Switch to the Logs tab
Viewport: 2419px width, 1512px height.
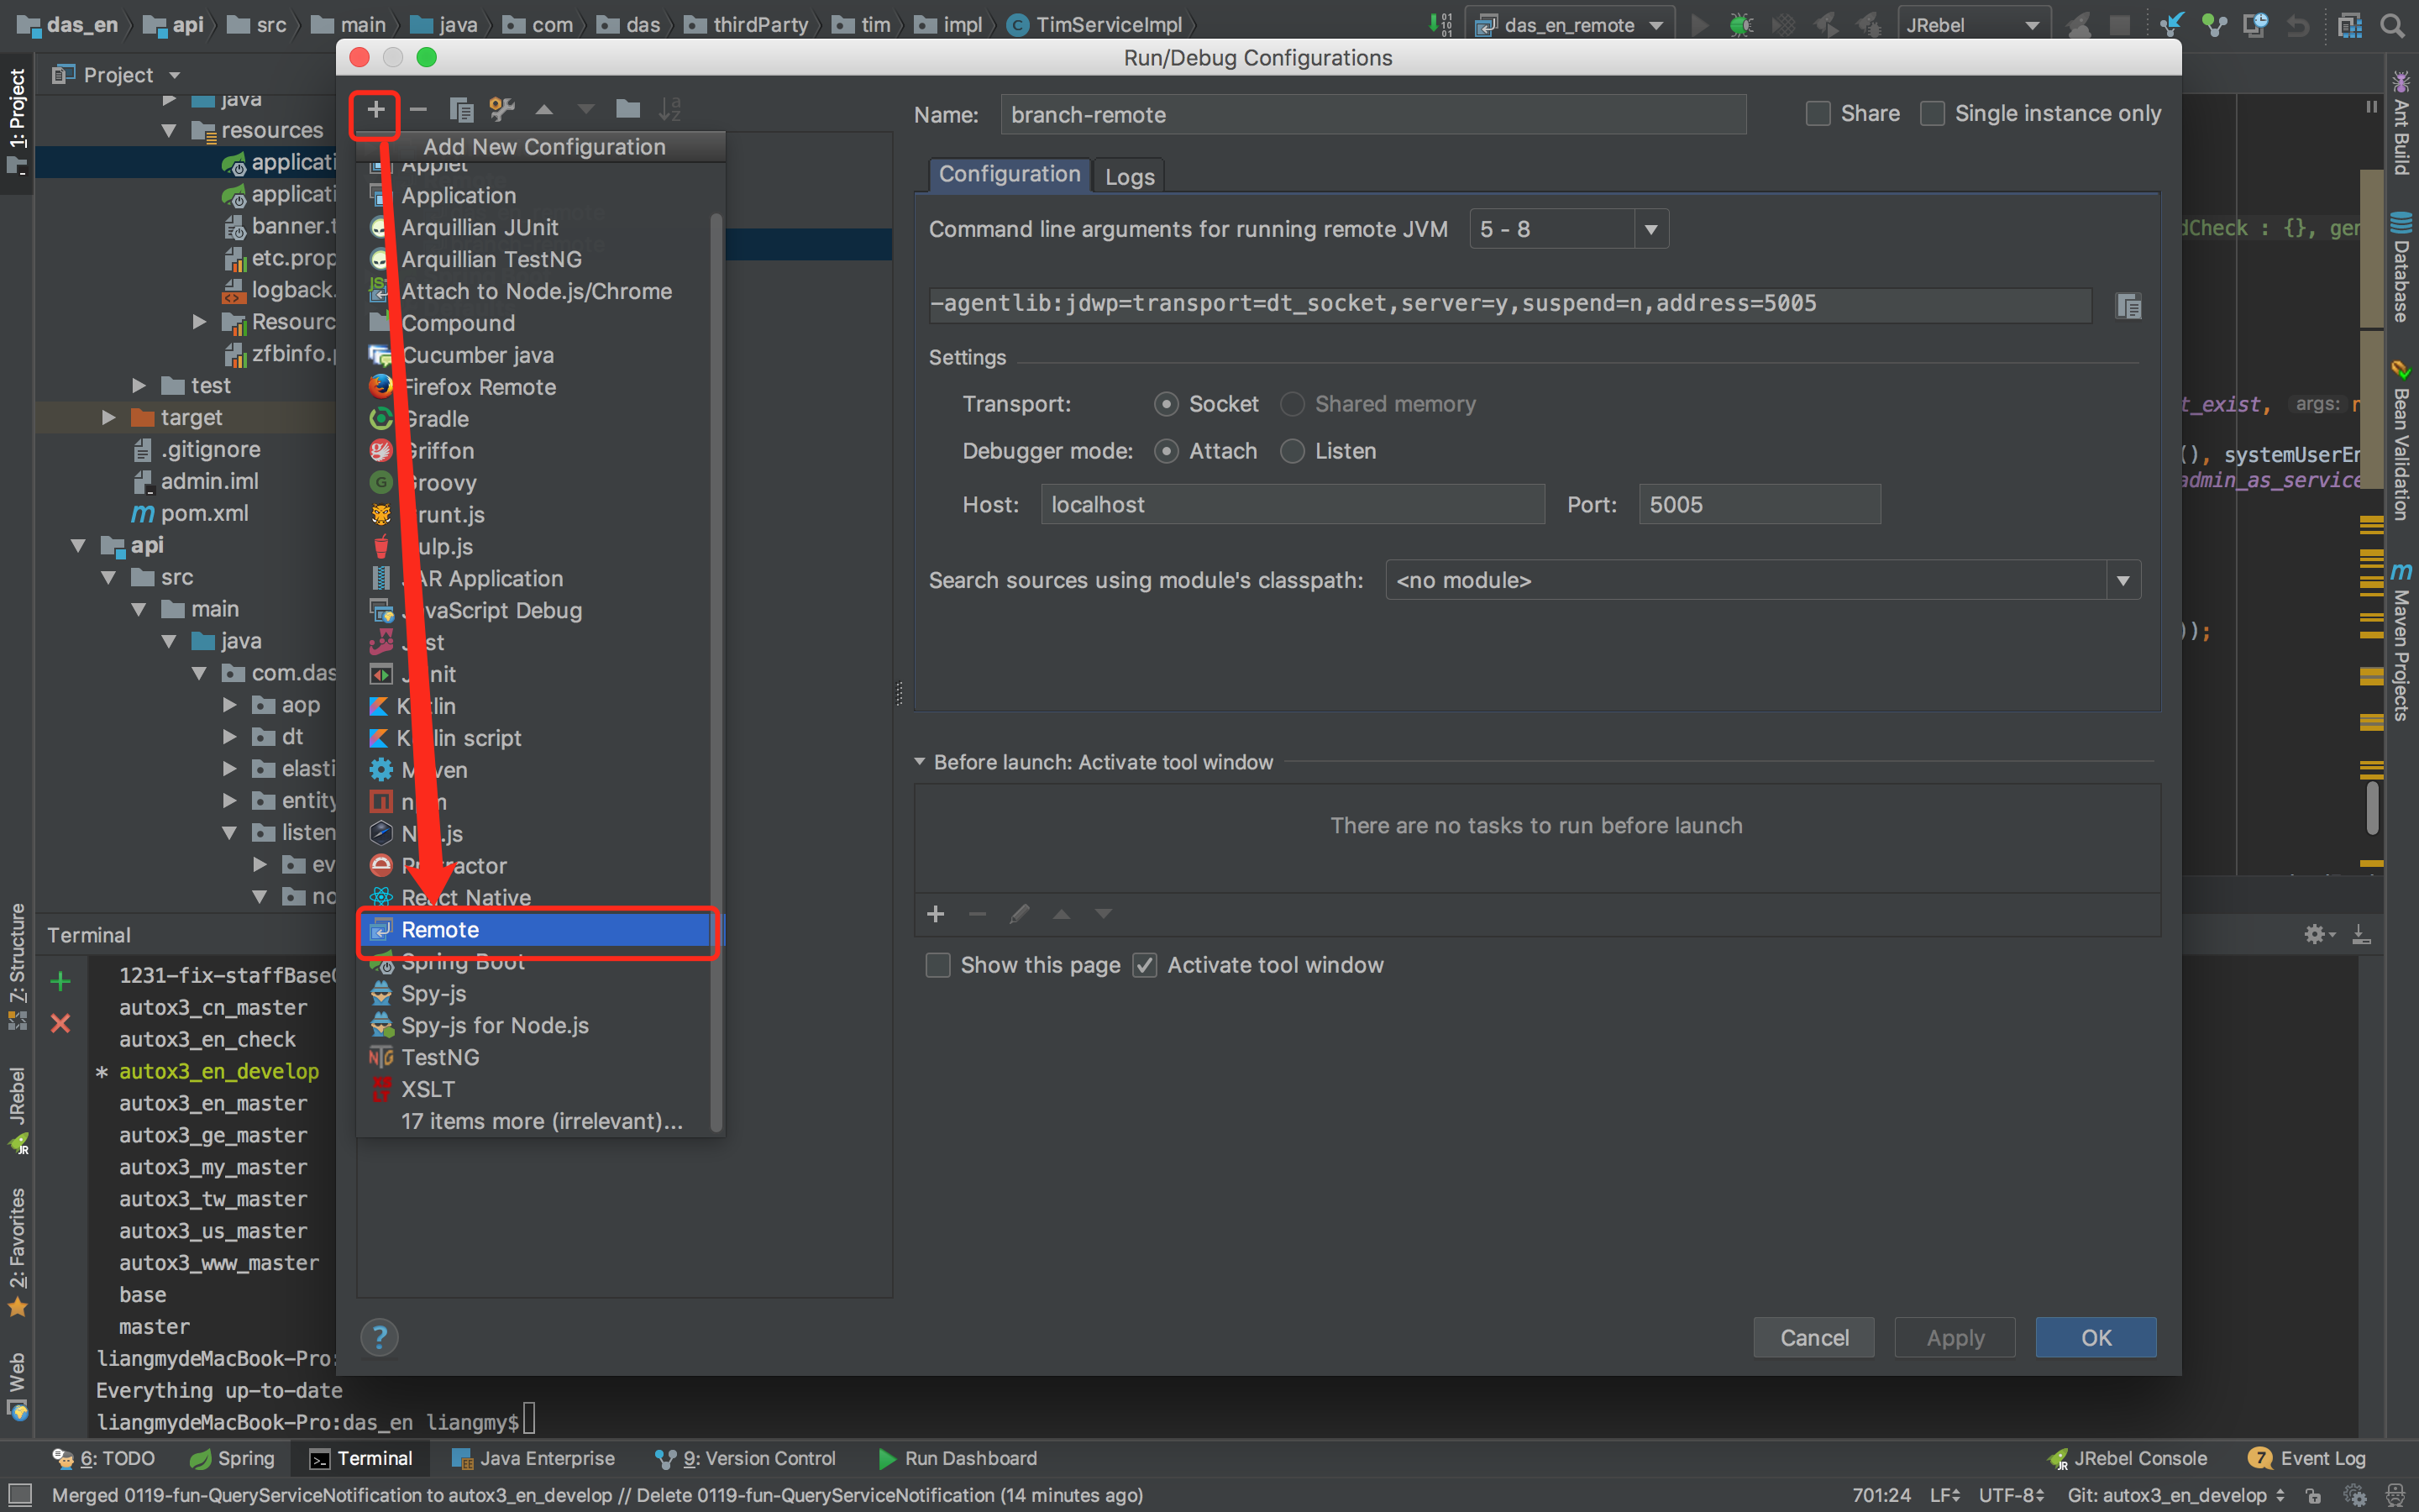(1130, 176)
